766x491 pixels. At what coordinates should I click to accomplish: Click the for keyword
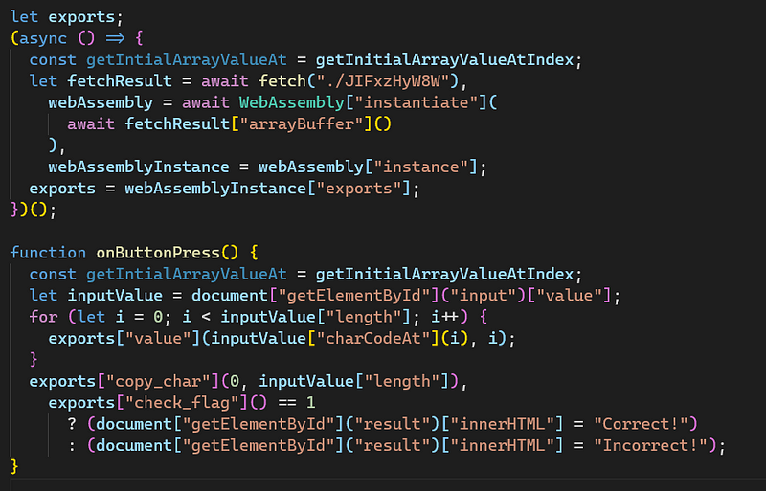(43, 317)
